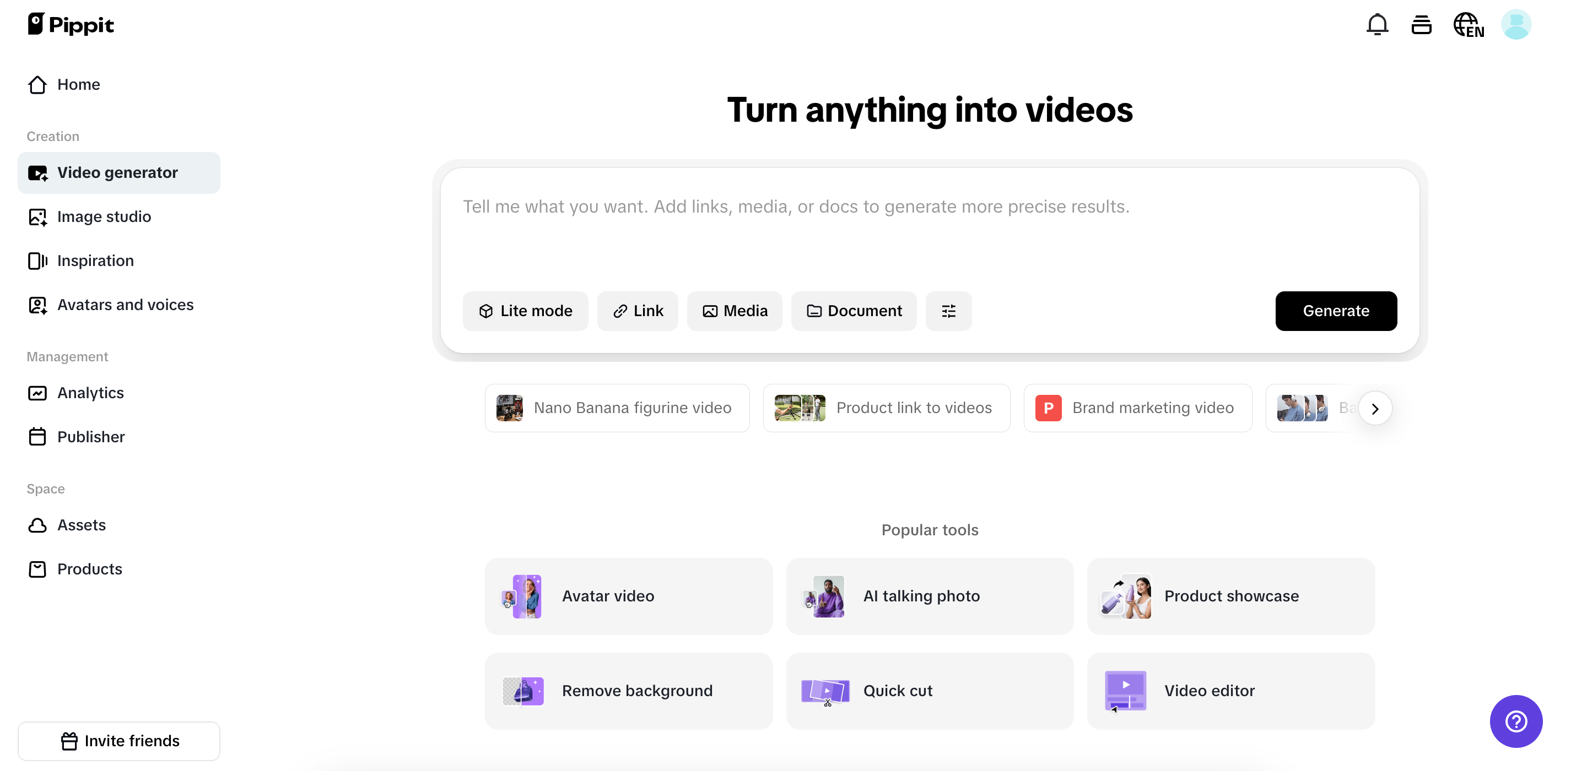Open Remove background tool
Image resolution: width=1587 pixels, height=771 pixels.
pyautogui.click(x=628, y=691)
